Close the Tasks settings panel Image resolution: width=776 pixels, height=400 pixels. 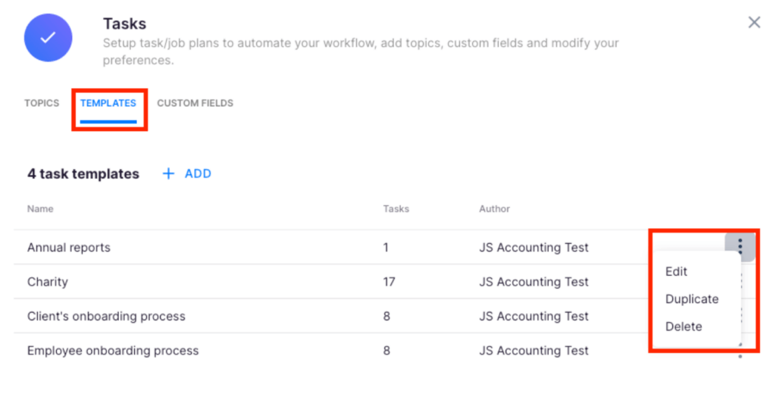[x=754, y=23]
